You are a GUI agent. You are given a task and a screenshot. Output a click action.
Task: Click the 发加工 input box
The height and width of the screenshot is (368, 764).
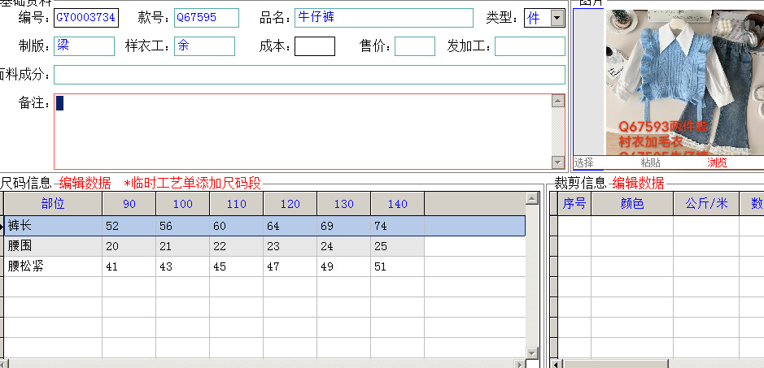tap(530, 46)
